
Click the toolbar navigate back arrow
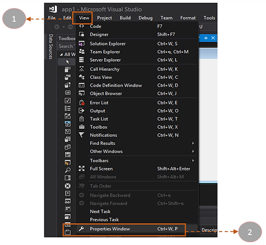tap(57, 27)
